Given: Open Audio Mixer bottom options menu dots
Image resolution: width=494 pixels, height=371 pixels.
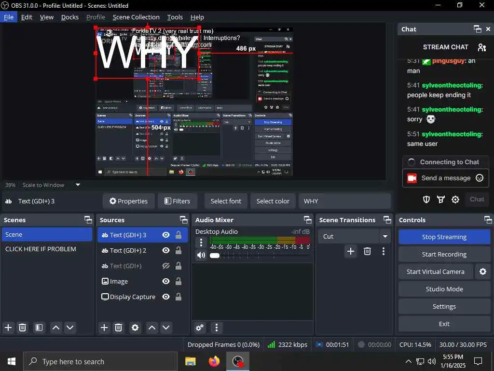Looking at the screenshot, I should click(217, 328).
